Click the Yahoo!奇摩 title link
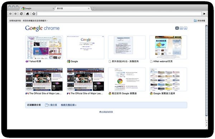 [x=35, y=61]
